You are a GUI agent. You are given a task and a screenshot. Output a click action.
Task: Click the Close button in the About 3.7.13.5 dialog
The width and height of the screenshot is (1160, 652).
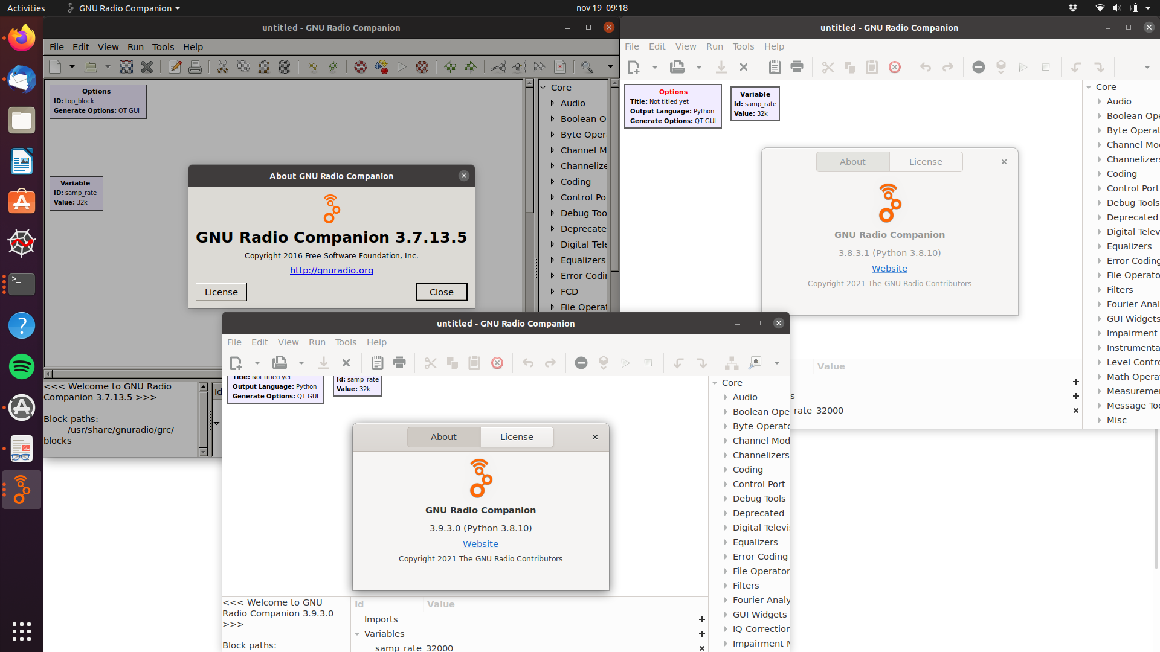coord(441,292)
